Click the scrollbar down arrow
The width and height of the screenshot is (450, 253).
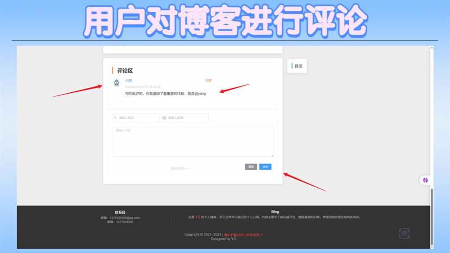[432, 247]
